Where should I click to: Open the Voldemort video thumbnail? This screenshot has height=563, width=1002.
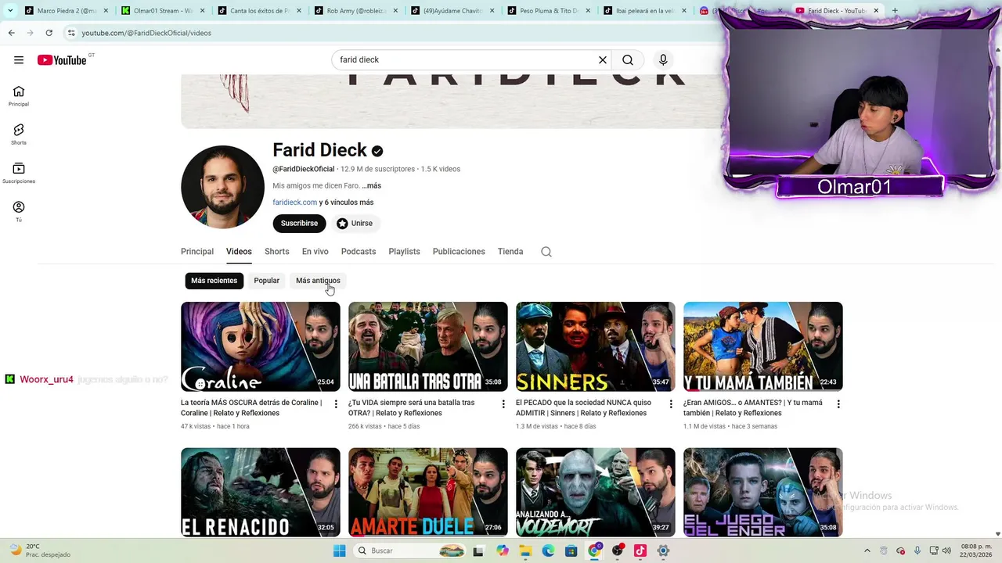(596, 492)
